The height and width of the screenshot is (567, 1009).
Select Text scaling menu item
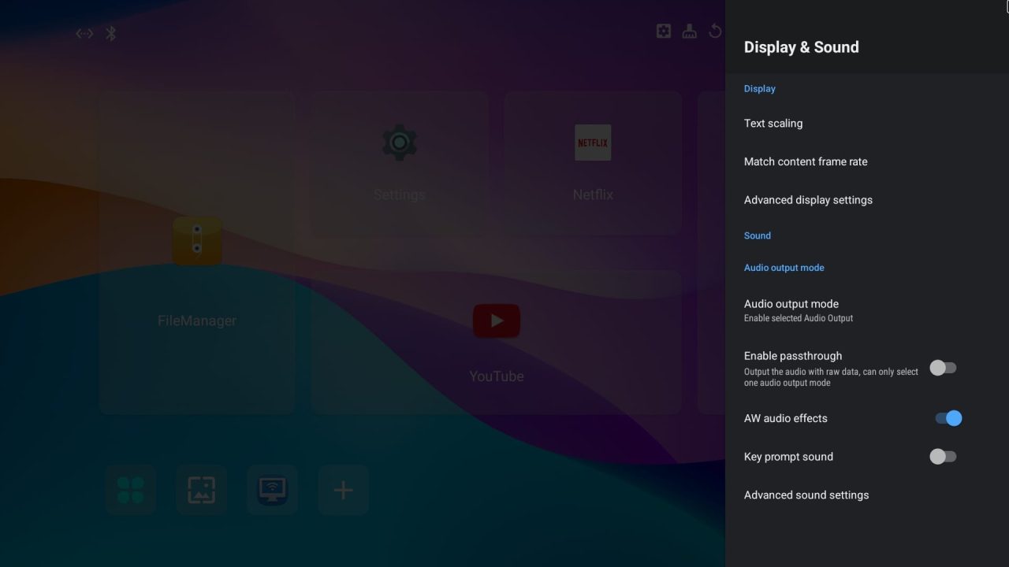[x=773, y=124]
